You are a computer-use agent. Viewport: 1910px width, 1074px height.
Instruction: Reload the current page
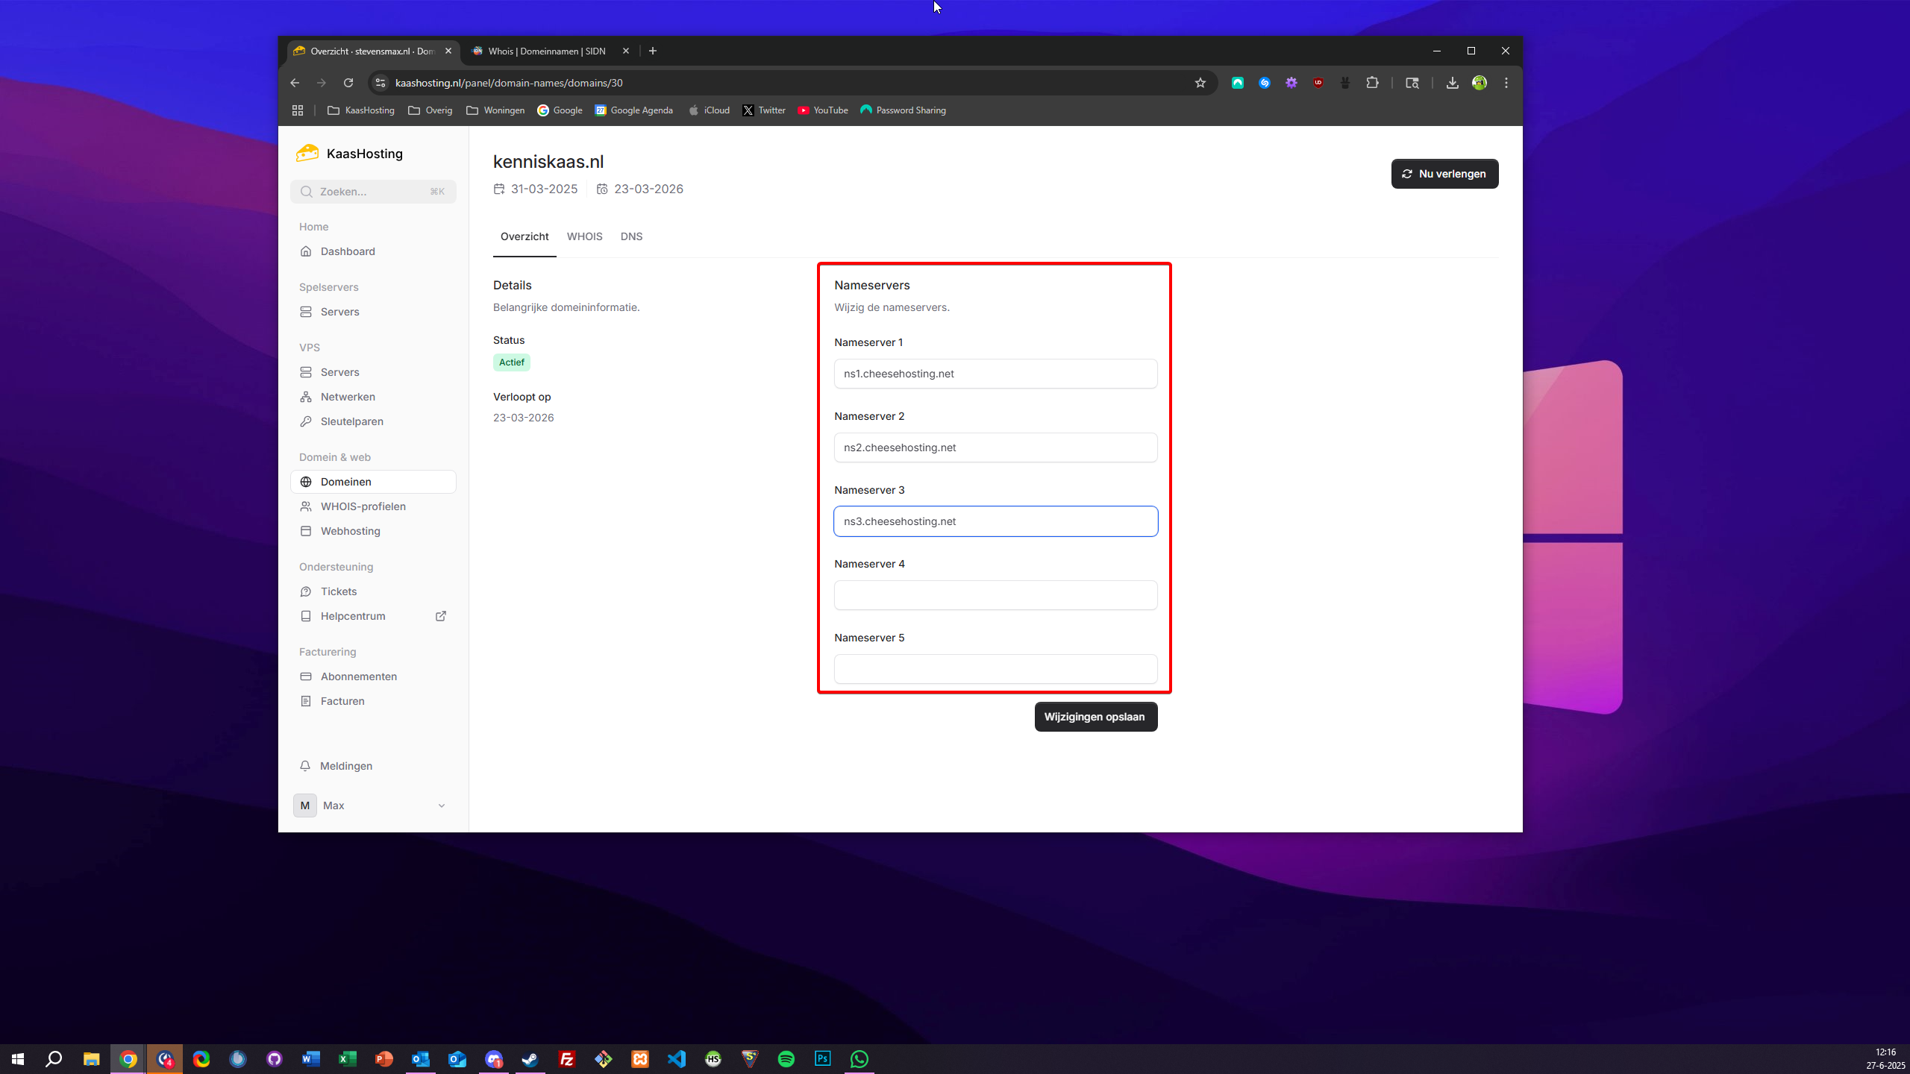348,83
